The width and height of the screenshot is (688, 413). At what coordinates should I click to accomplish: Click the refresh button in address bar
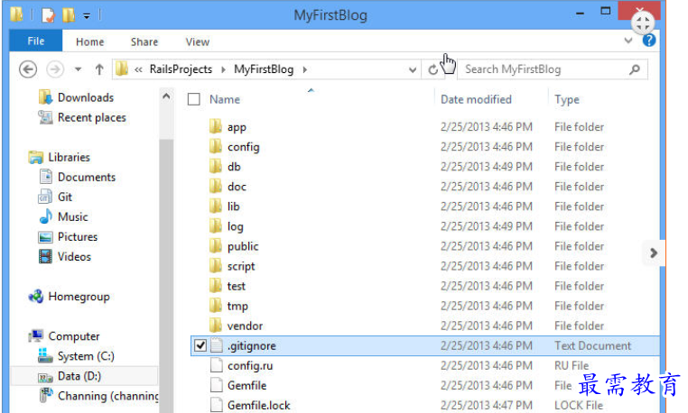[433, 69]
